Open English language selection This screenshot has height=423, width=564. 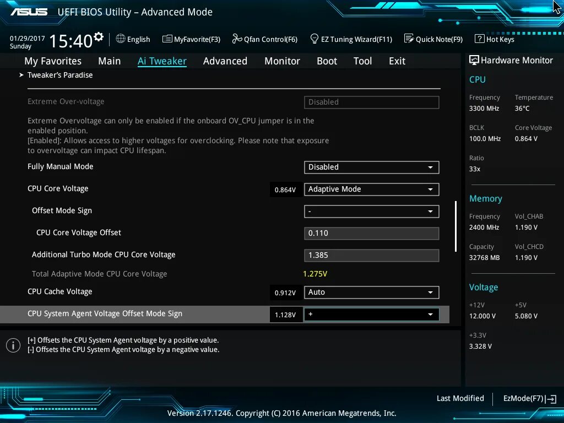(133, 39)
